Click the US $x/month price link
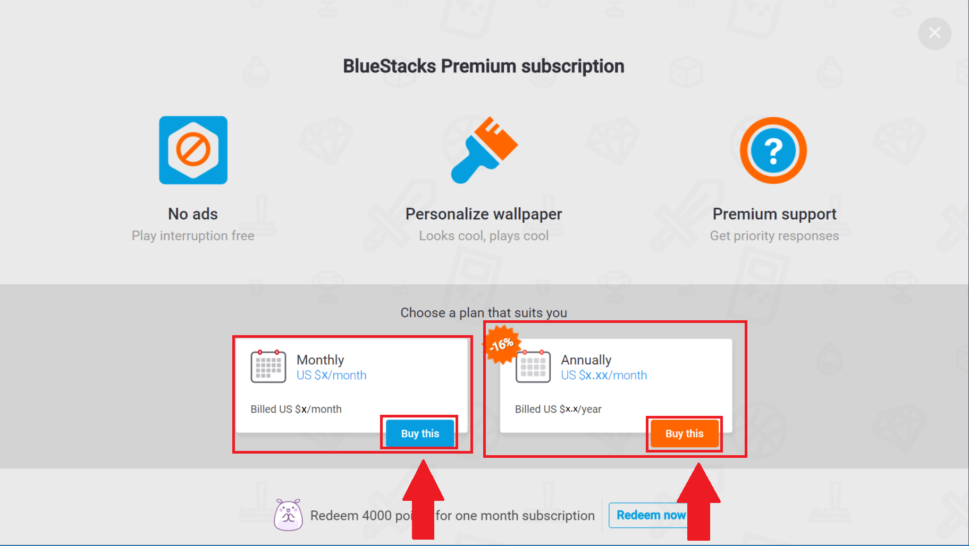 coord(332,375)
